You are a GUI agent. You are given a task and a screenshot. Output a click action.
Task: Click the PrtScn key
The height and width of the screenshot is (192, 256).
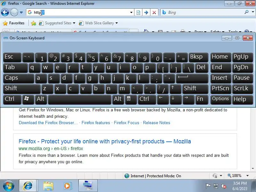[x=221, y=89]
